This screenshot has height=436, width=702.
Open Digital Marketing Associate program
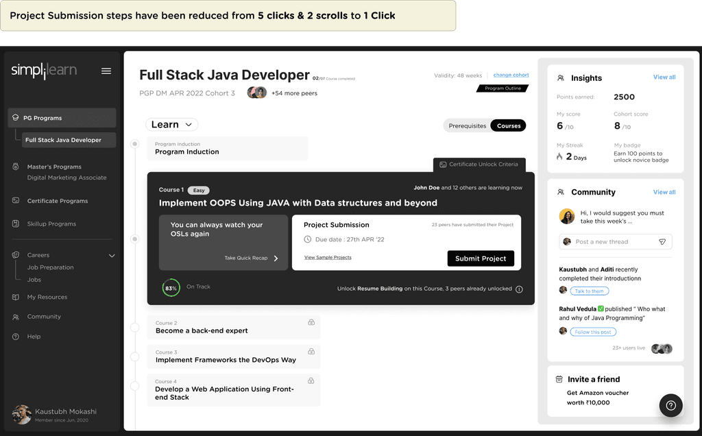[66, 178]
